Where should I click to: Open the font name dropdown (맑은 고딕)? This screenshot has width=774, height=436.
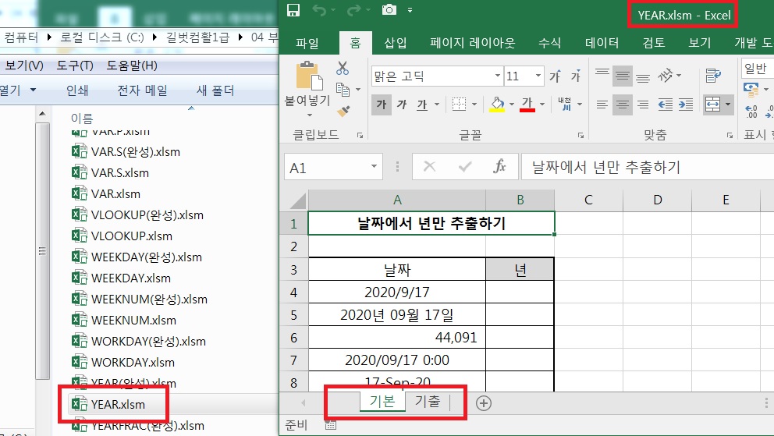point(498,76)
